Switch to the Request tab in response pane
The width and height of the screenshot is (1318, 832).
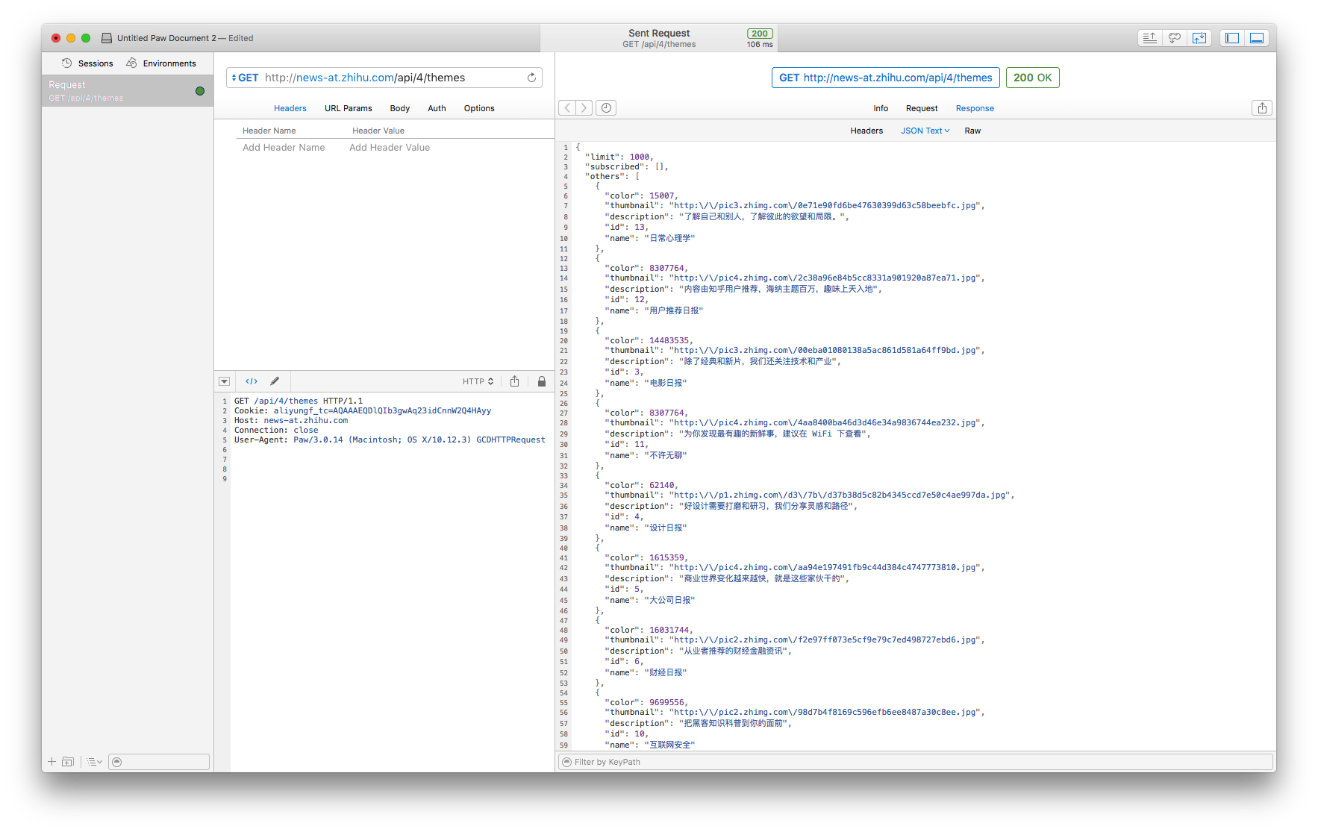point(922,108)
